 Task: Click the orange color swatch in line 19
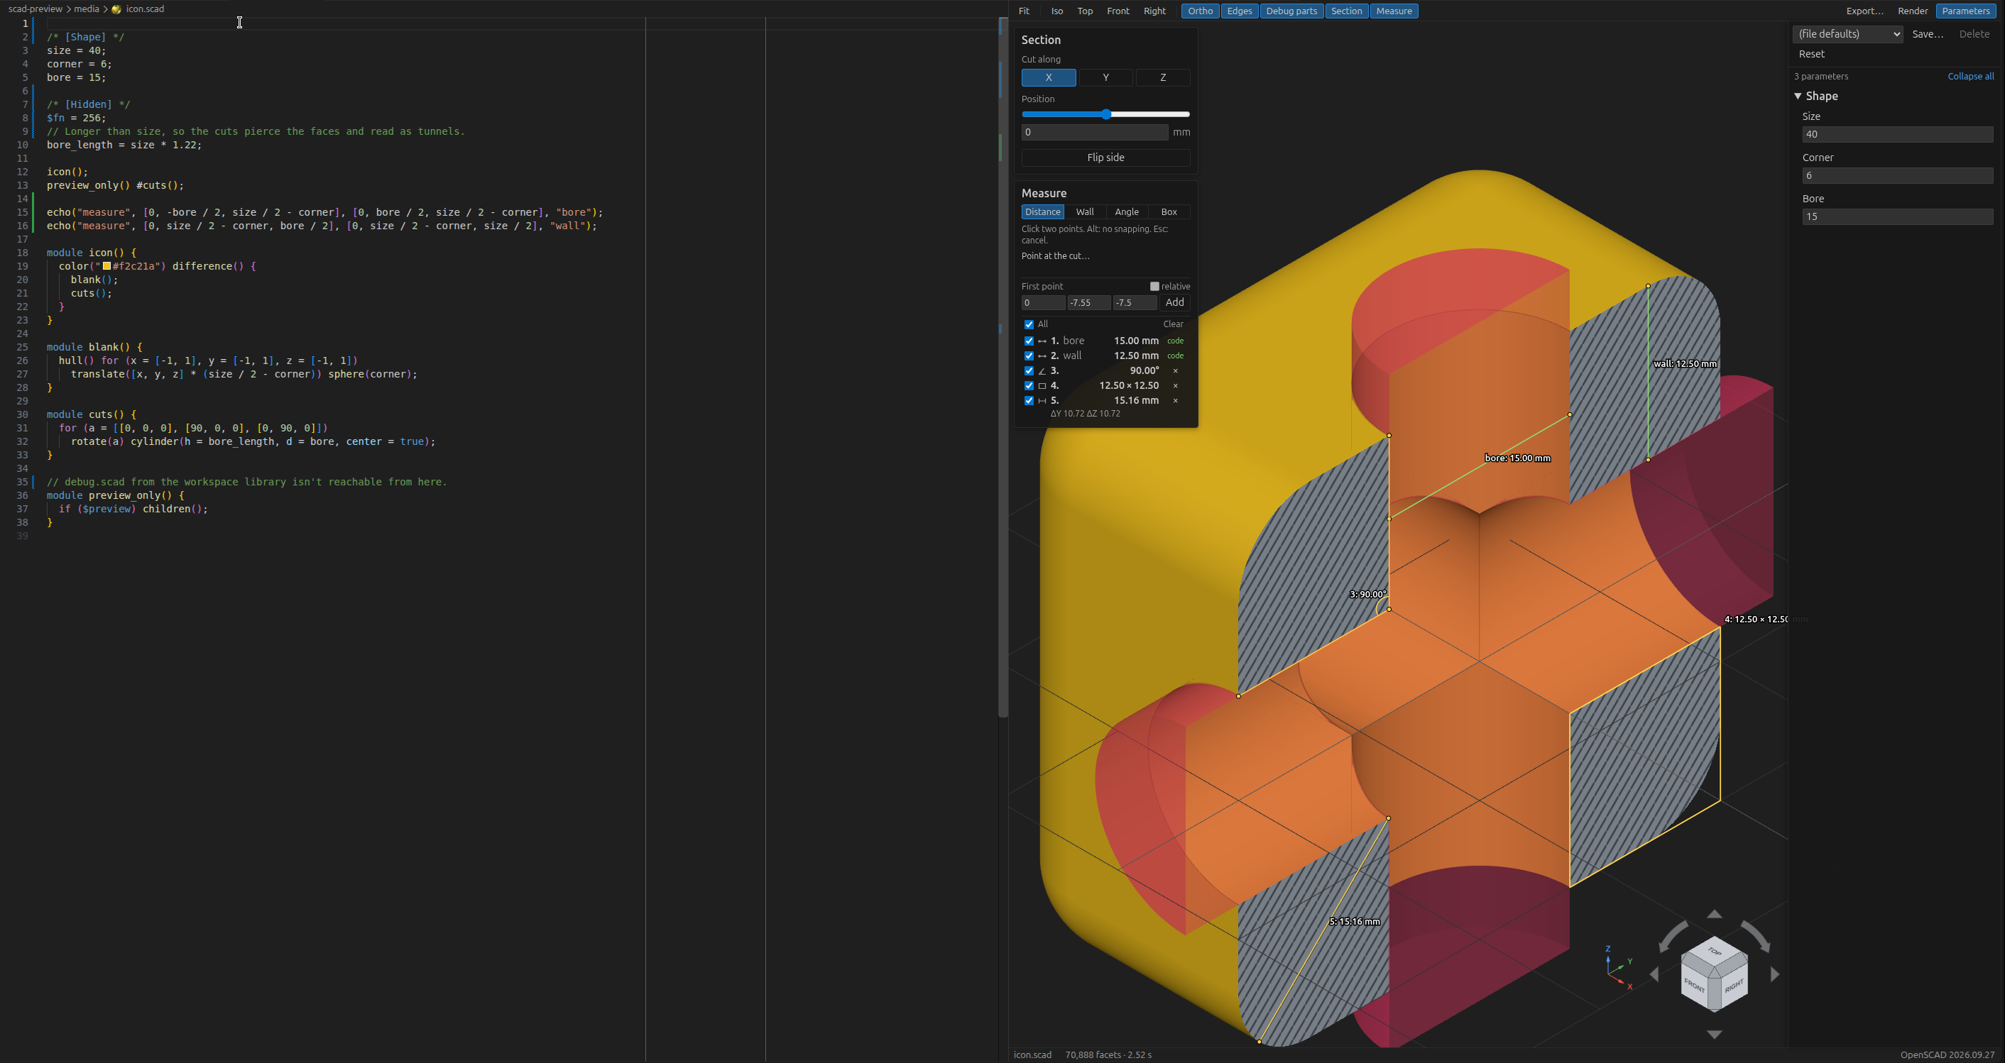[x=106, y=266]
